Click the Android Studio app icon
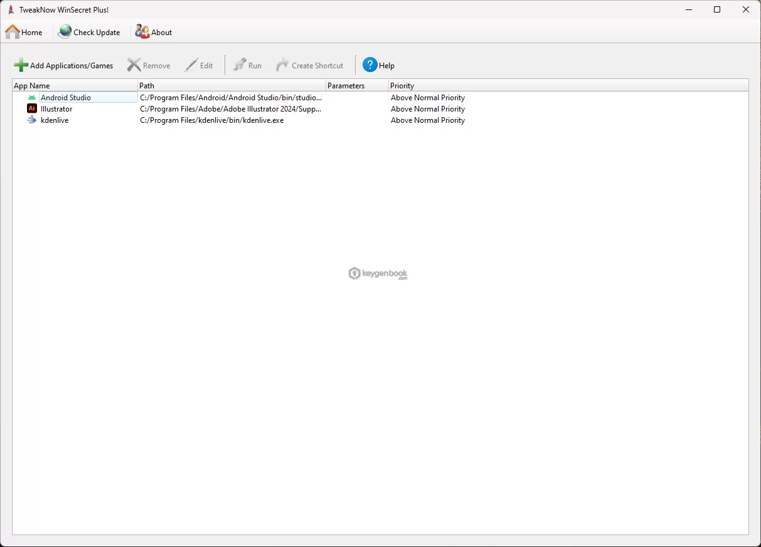Screen dimensions: 761x547 32,98
